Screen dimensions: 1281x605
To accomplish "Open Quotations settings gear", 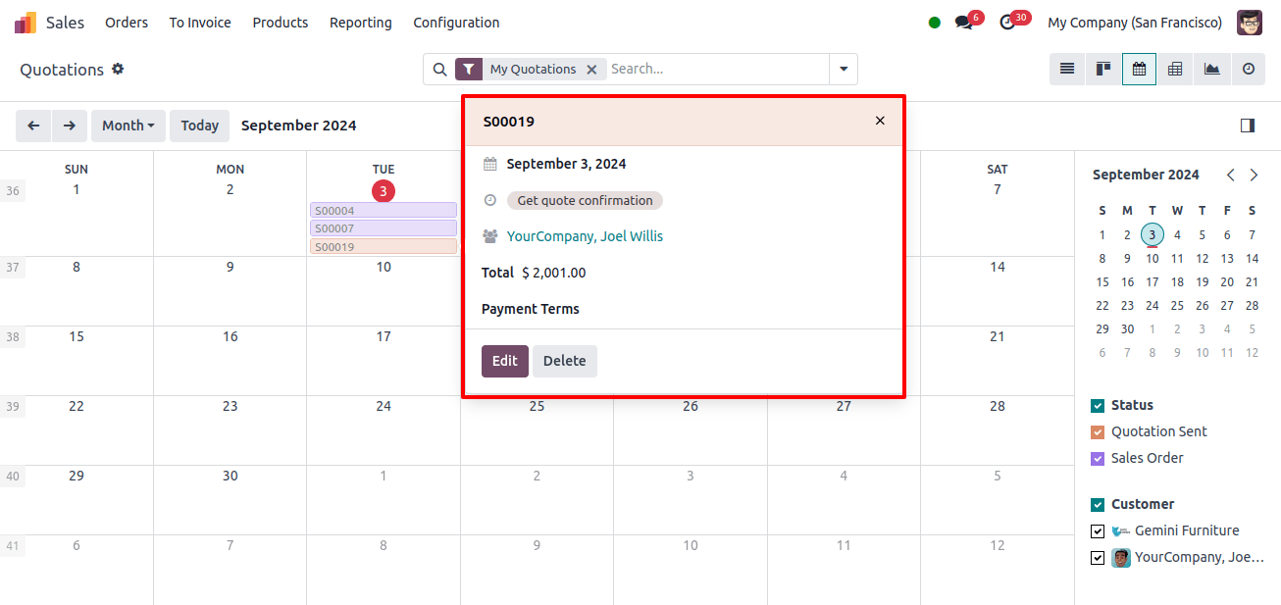I will pos(118,69).
